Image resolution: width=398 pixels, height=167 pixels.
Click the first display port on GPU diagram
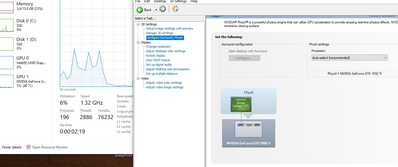(241, 125)
